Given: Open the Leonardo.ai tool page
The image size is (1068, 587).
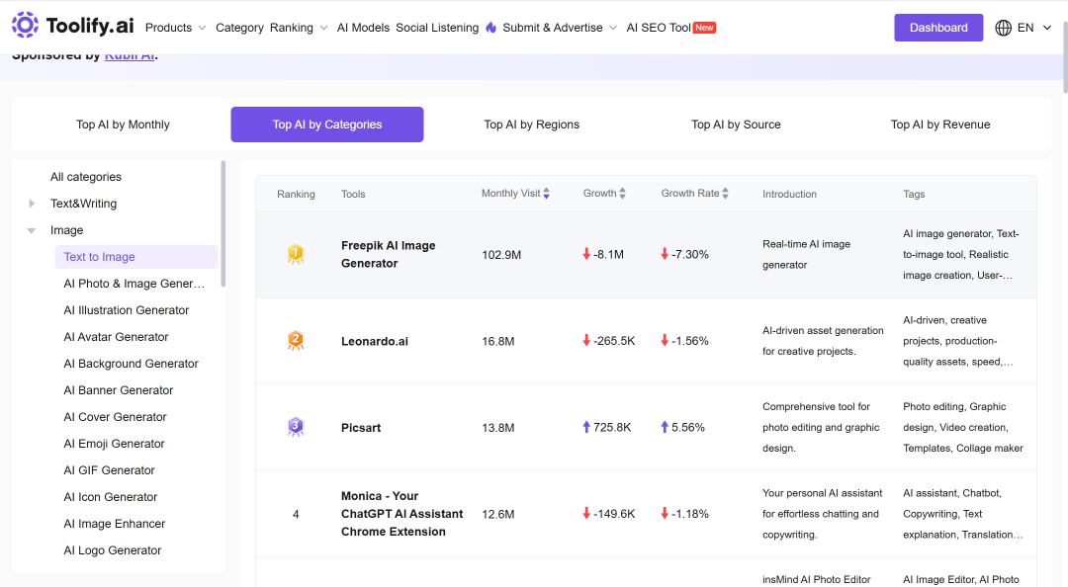Looking at the screenshot, I should [x=375, y=341].
